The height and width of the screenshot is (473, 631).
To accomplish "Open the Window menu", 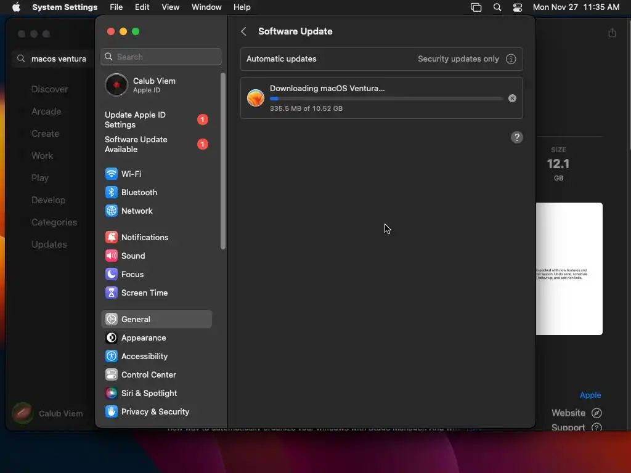I will click(x=206, y=7).
